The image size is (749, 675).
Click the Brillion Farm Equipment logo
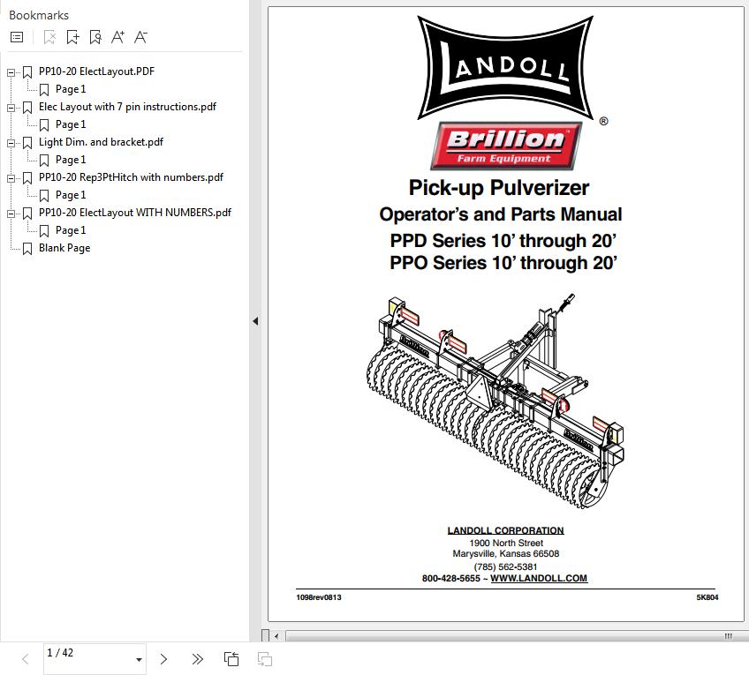pyautogui.click(x=506, y=146)
